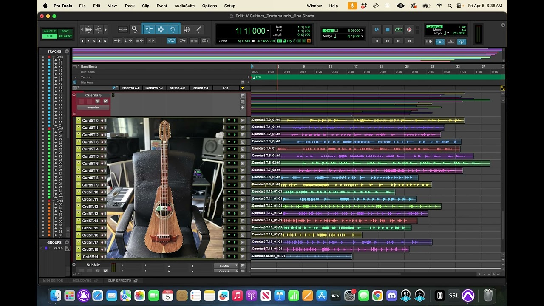Click the guitar photo thumbnail
Image resolution: width=544 pixels, height=306 pixels.
point(164,188)
